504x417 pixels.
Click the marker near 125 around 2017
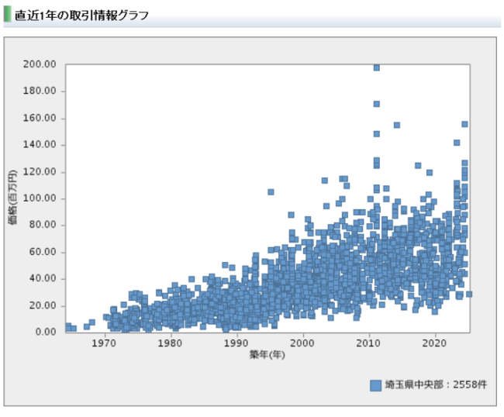pos(418,165)
